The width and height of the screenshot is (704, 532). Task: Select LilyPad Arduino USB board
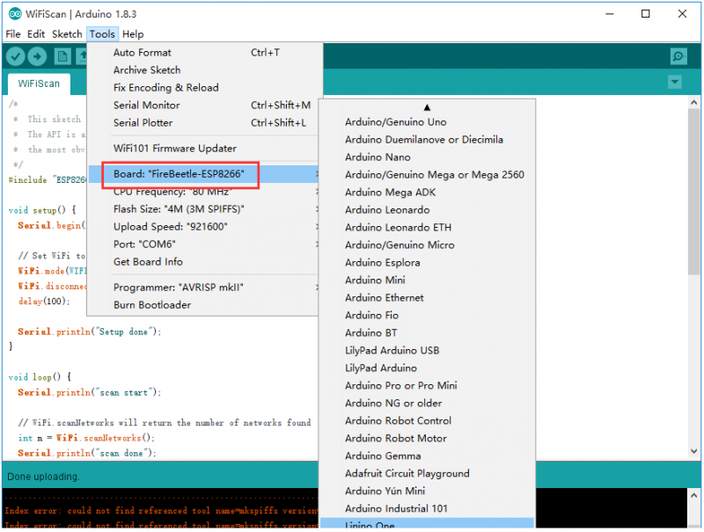click(427, 350)
